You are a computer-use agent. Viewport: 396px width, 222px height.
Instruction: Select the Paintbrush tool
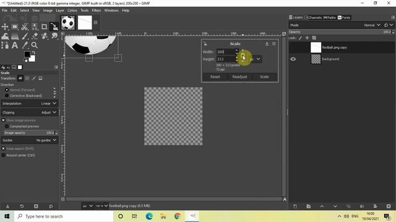coord(25,36)
